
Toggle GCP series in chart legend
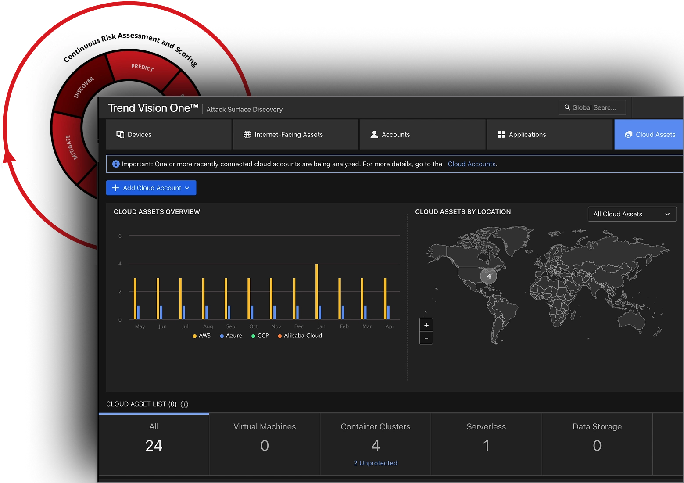click(x=260, y=336)
